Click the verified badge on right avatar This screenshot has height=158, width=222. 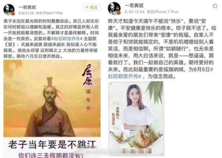point(119,13)
